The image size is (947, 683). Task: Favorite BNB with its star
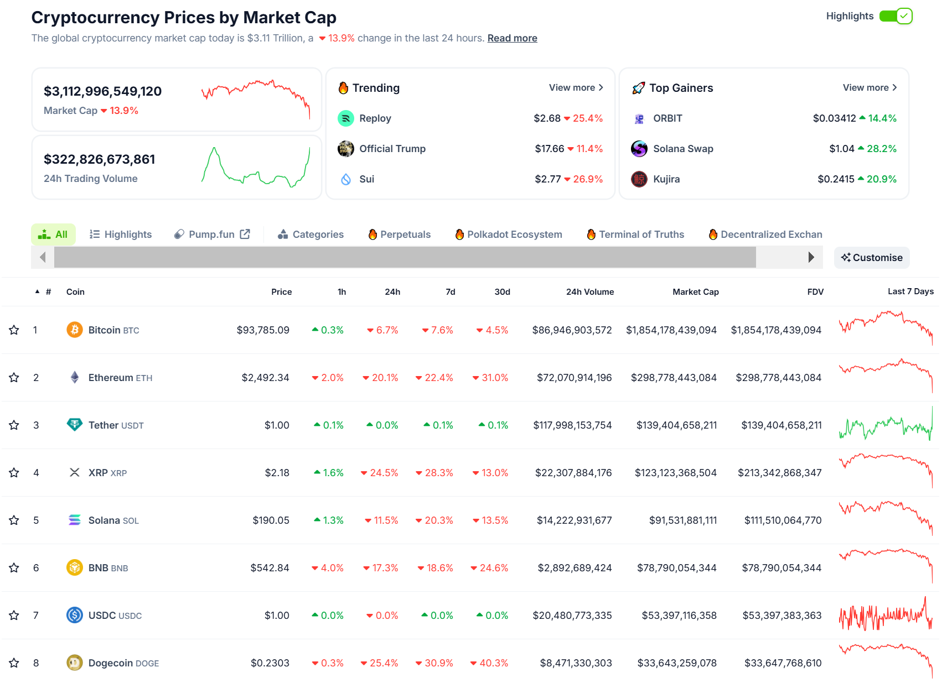point(14,568)
